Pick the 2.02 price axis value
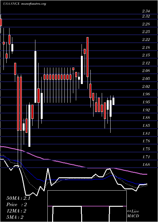Viewport: 158px width, 222px height. [146, 87]
